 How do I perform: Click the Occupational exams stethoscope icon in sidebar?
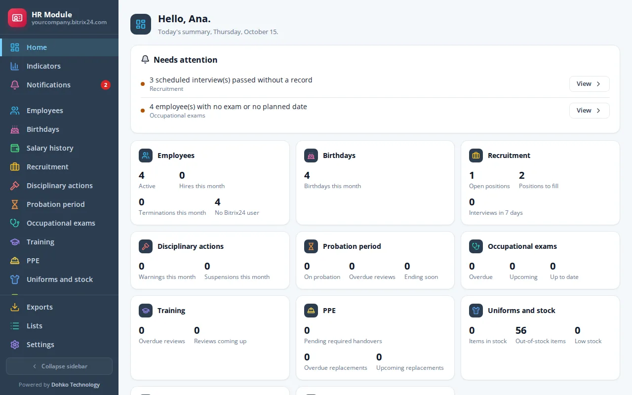point(15,223)
